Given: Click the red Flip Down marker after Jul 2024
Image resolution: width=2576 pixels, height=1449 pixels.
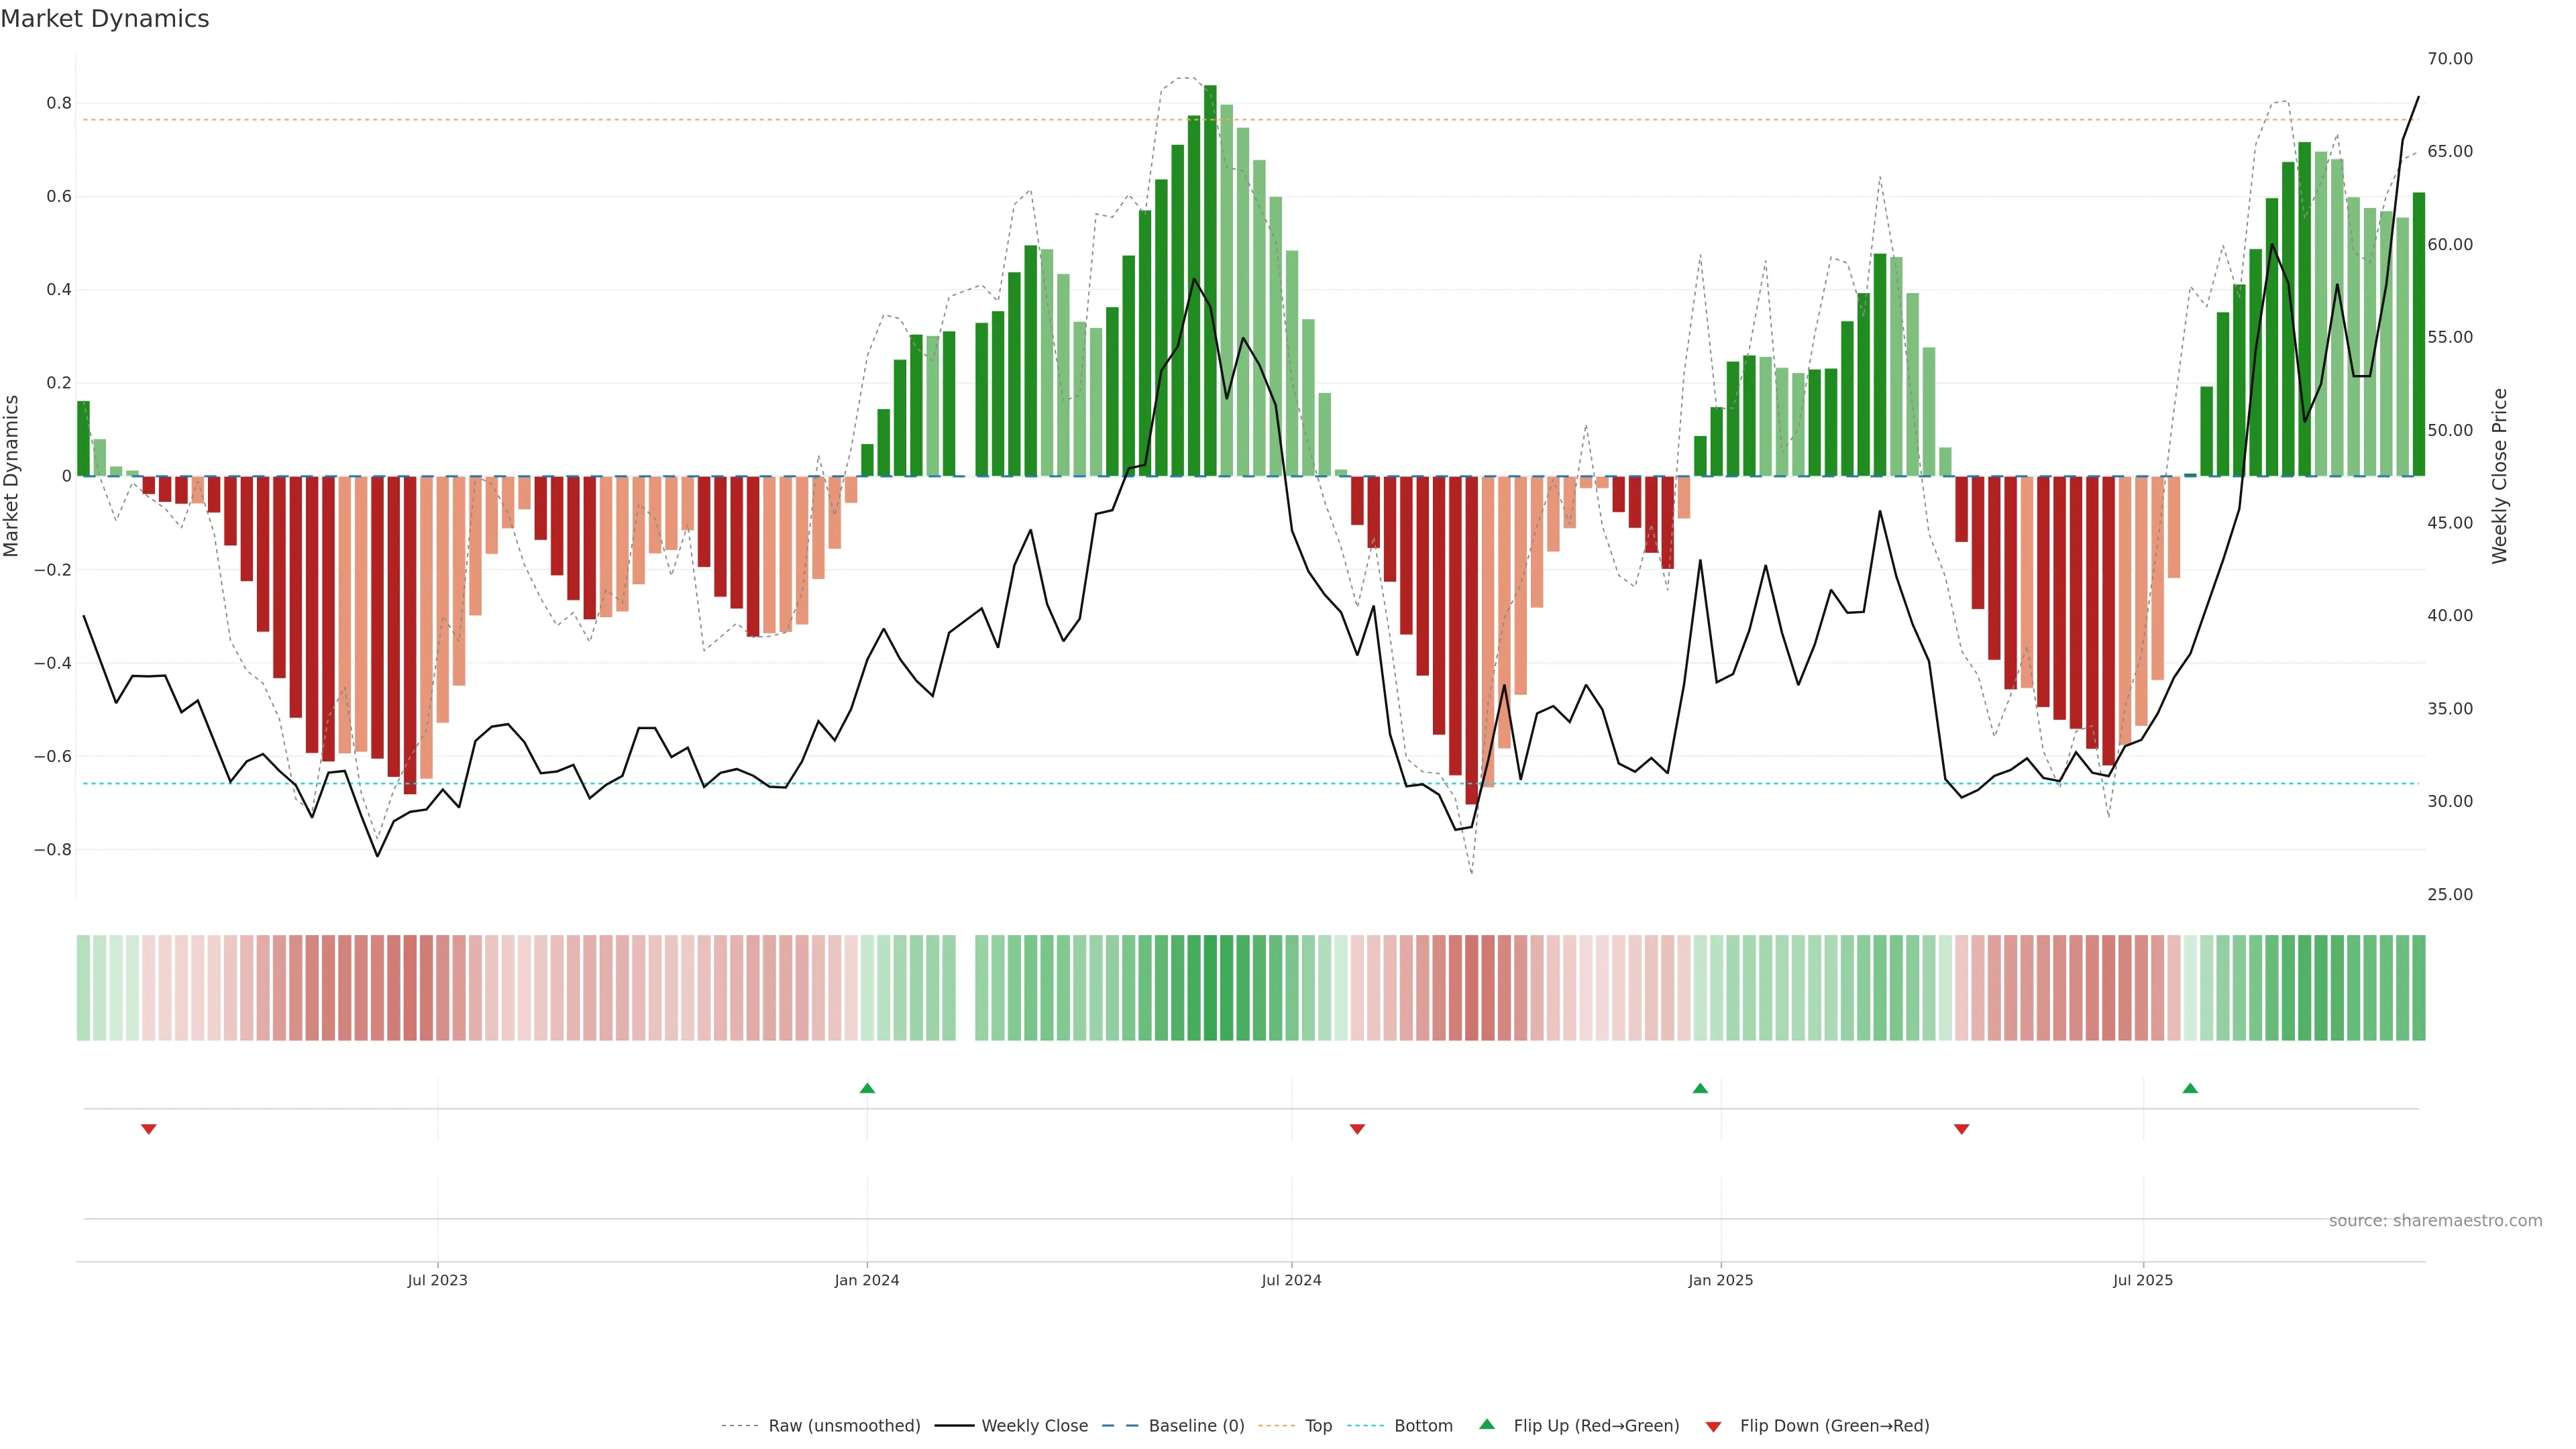Looking at the screenshot, I should (1357, 1129).
